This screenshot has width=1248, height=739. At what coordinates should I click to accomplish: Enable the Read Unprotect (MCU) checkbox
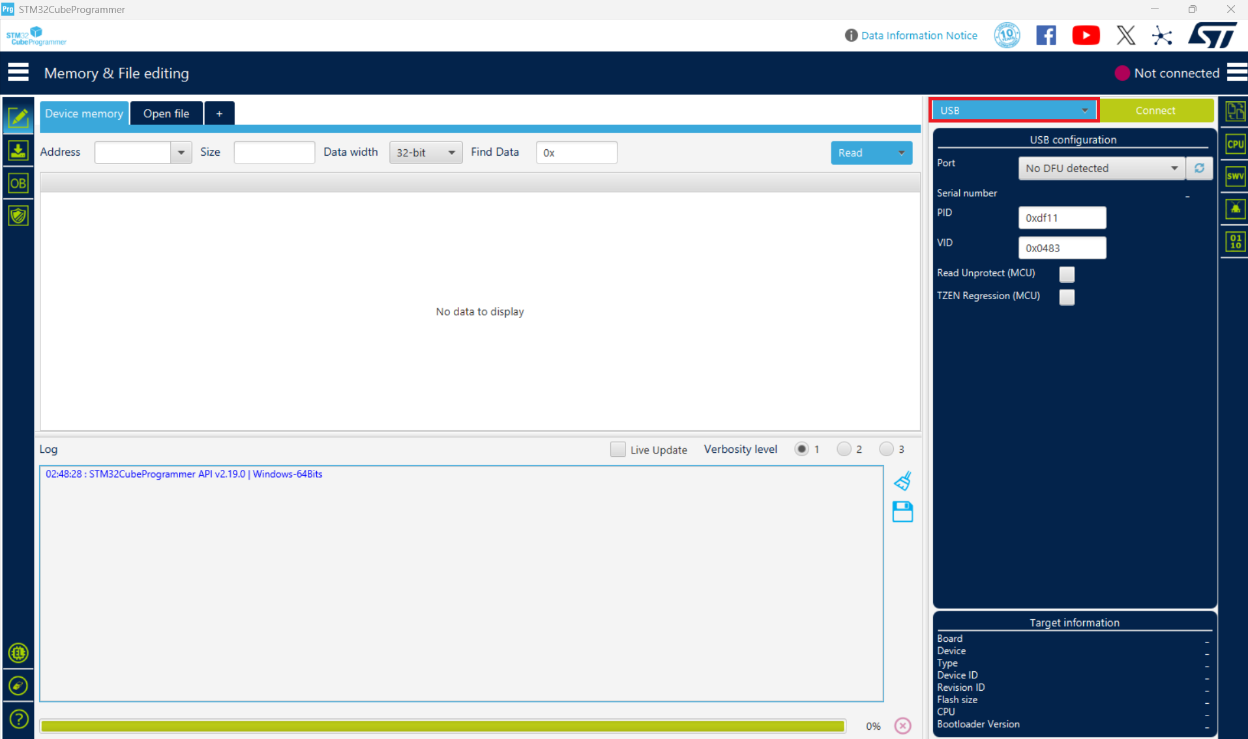(x=1067, y=274)
